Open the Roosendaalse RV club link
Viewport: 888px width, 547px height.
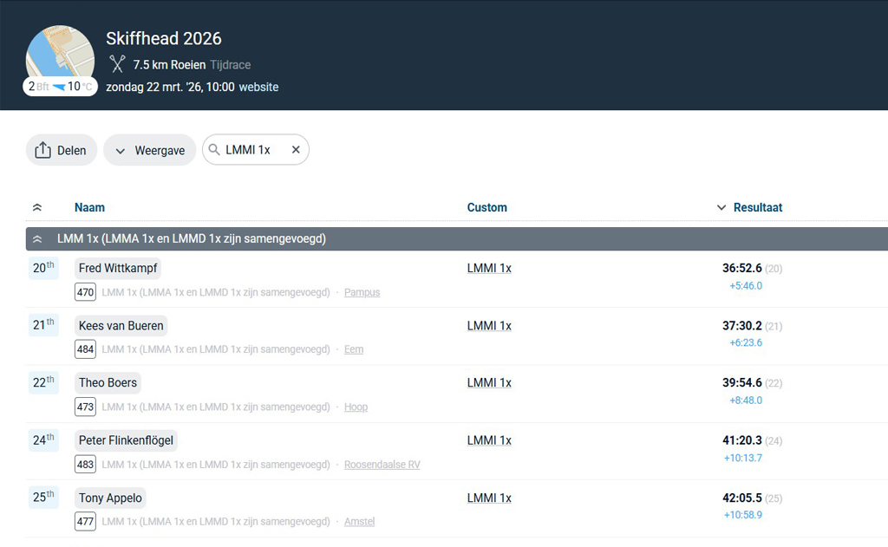point(382,465)
